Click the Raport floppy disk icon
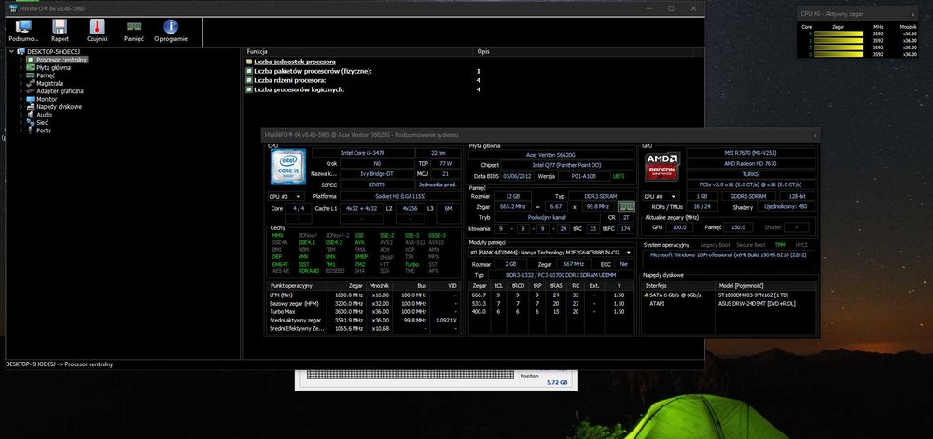Image resolution: width=933 pixels, height=439 pixels. tap(60, 26)
